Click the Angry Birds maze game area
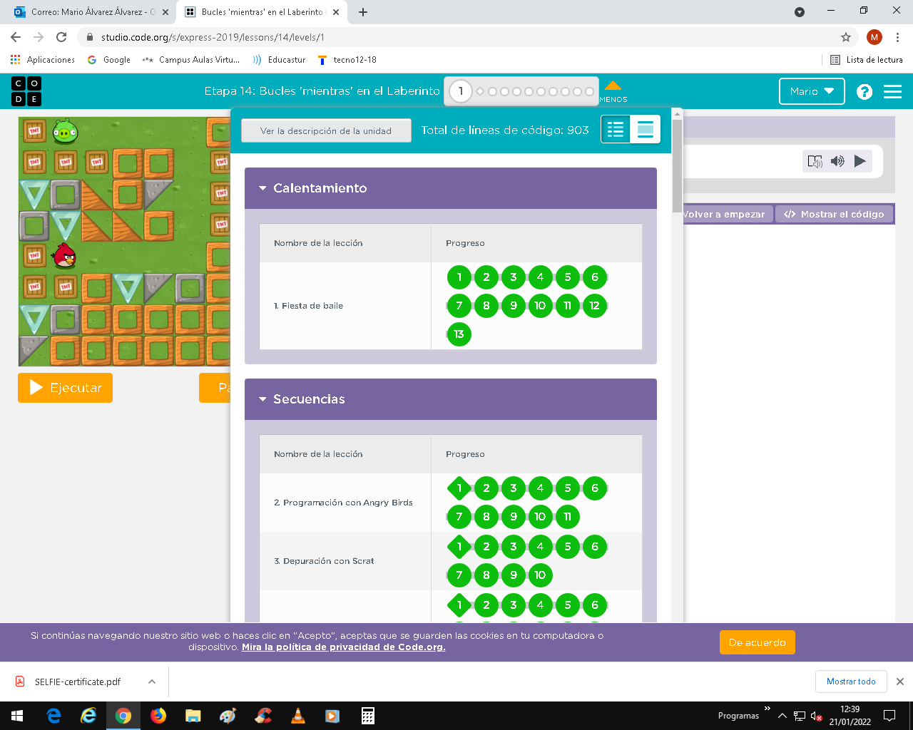Viewport: 913px width, 730px height. coord(124,241)
